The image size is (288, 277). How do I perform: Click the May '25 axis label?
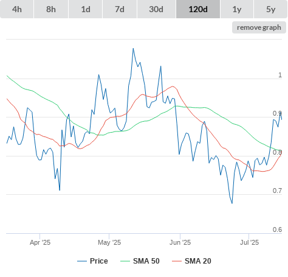tap(109, 242)
